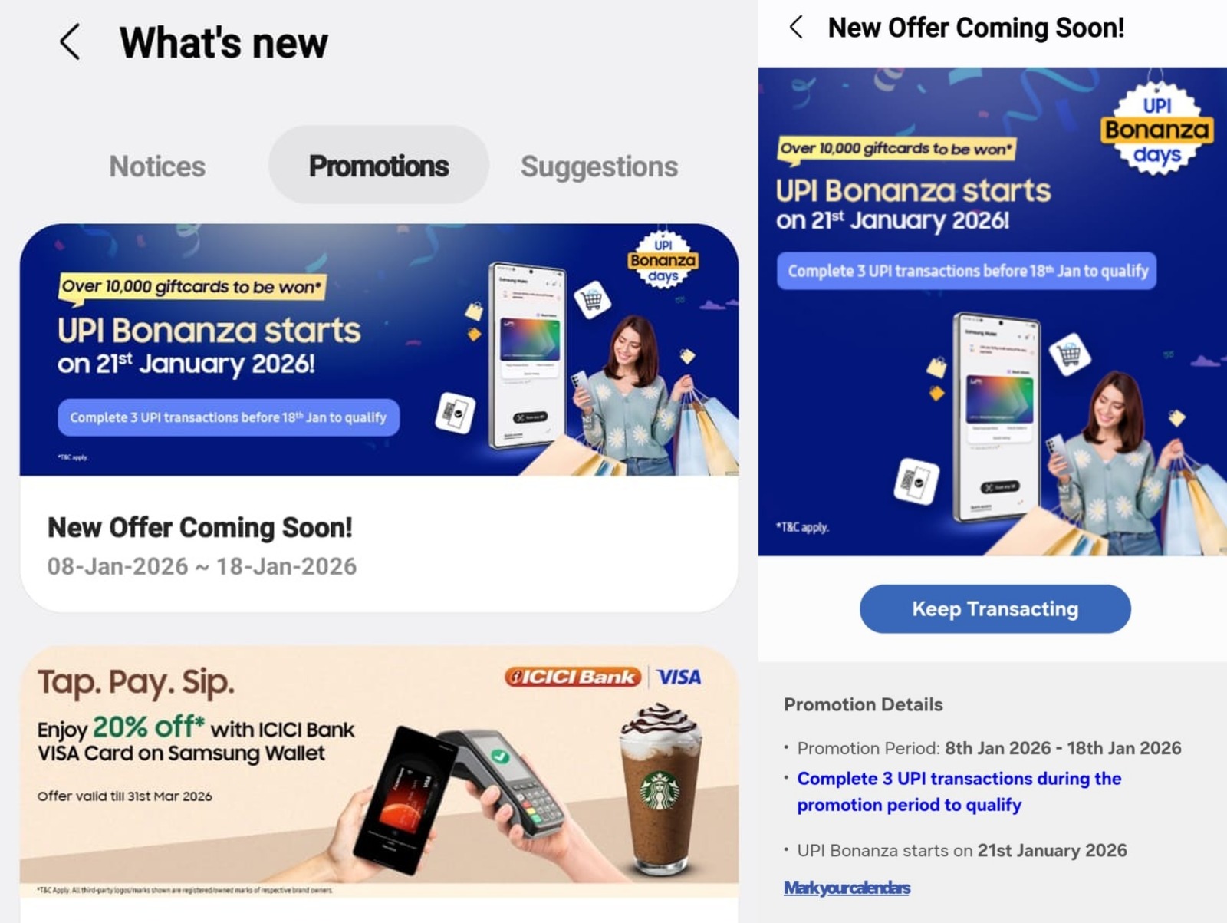Tap the VISA logo on offer card
This screenshot has height=923, width=1227.
tap(679, 677)
